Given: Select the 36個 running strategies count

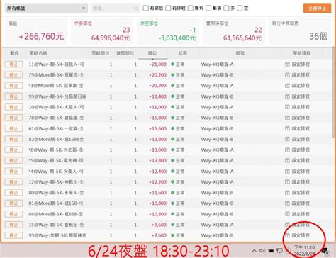Looking at the screenshot, I should (x=318, y=36).
